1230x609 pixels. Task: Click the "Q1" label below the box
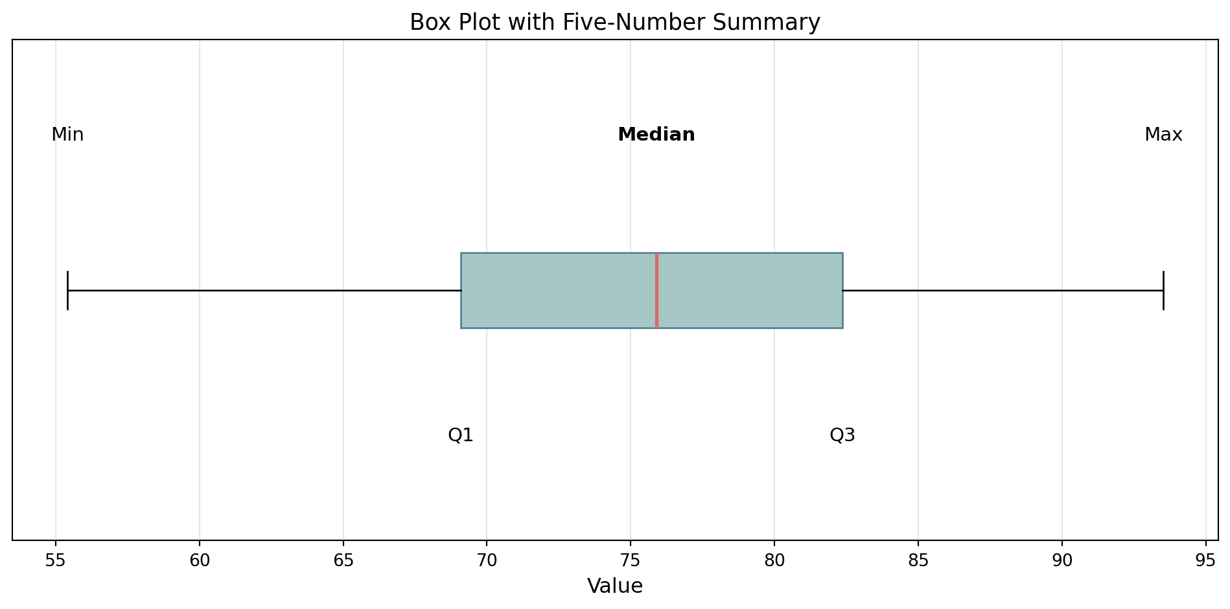[461, 435]
